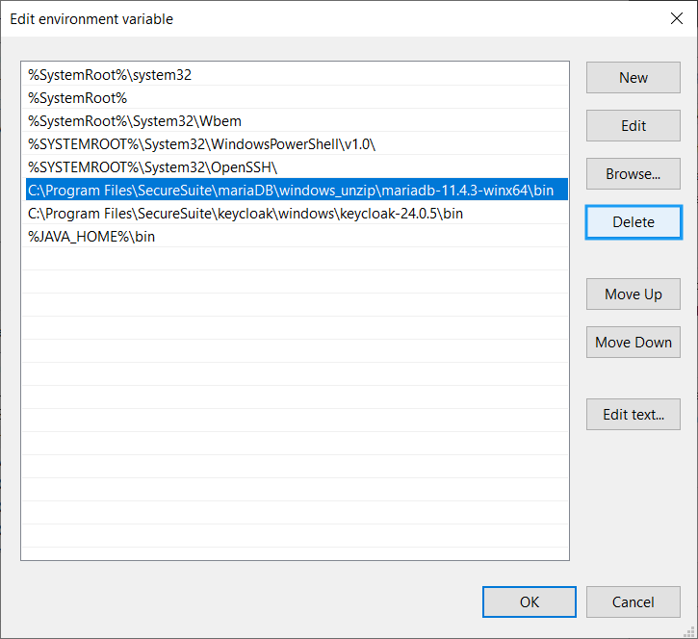698x639 pixels.
Task: Select the mariadb-11.4.3-winx64\bin entry
Action: (297, 191)
